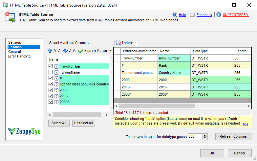The width and height of the screenshot is (257, 161).
Task: Click the Feedback envelope icon
Action: click(x=192, y=15)
